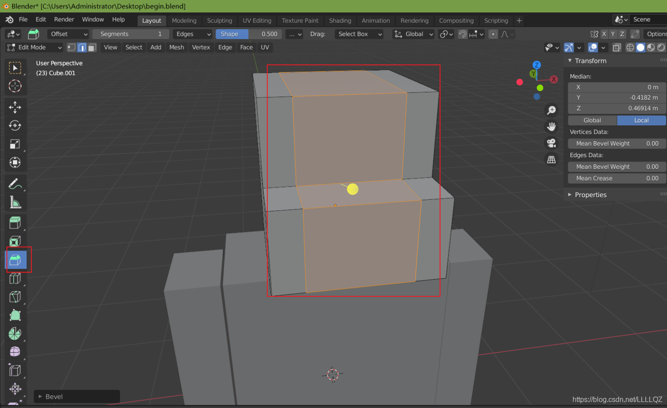Image resolution: width=667 pixels, height=408 pixels.
Task: Adjust the Segments field
Action: (x=131, y=34)
